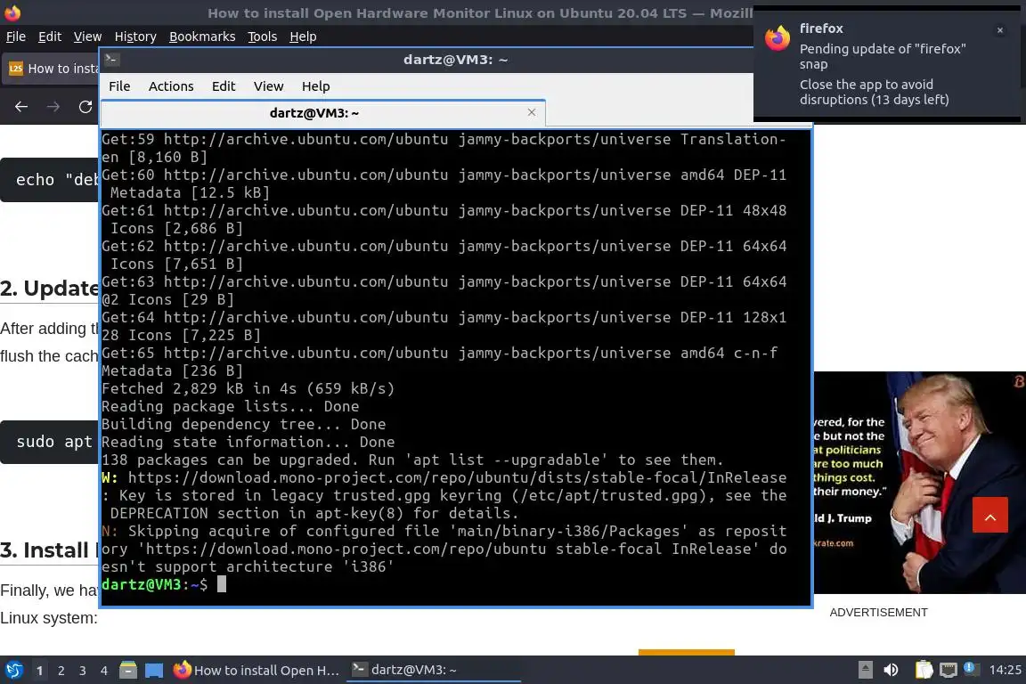
Task: Open Firefox Edit menu
Action: click(x=50, y=37)
